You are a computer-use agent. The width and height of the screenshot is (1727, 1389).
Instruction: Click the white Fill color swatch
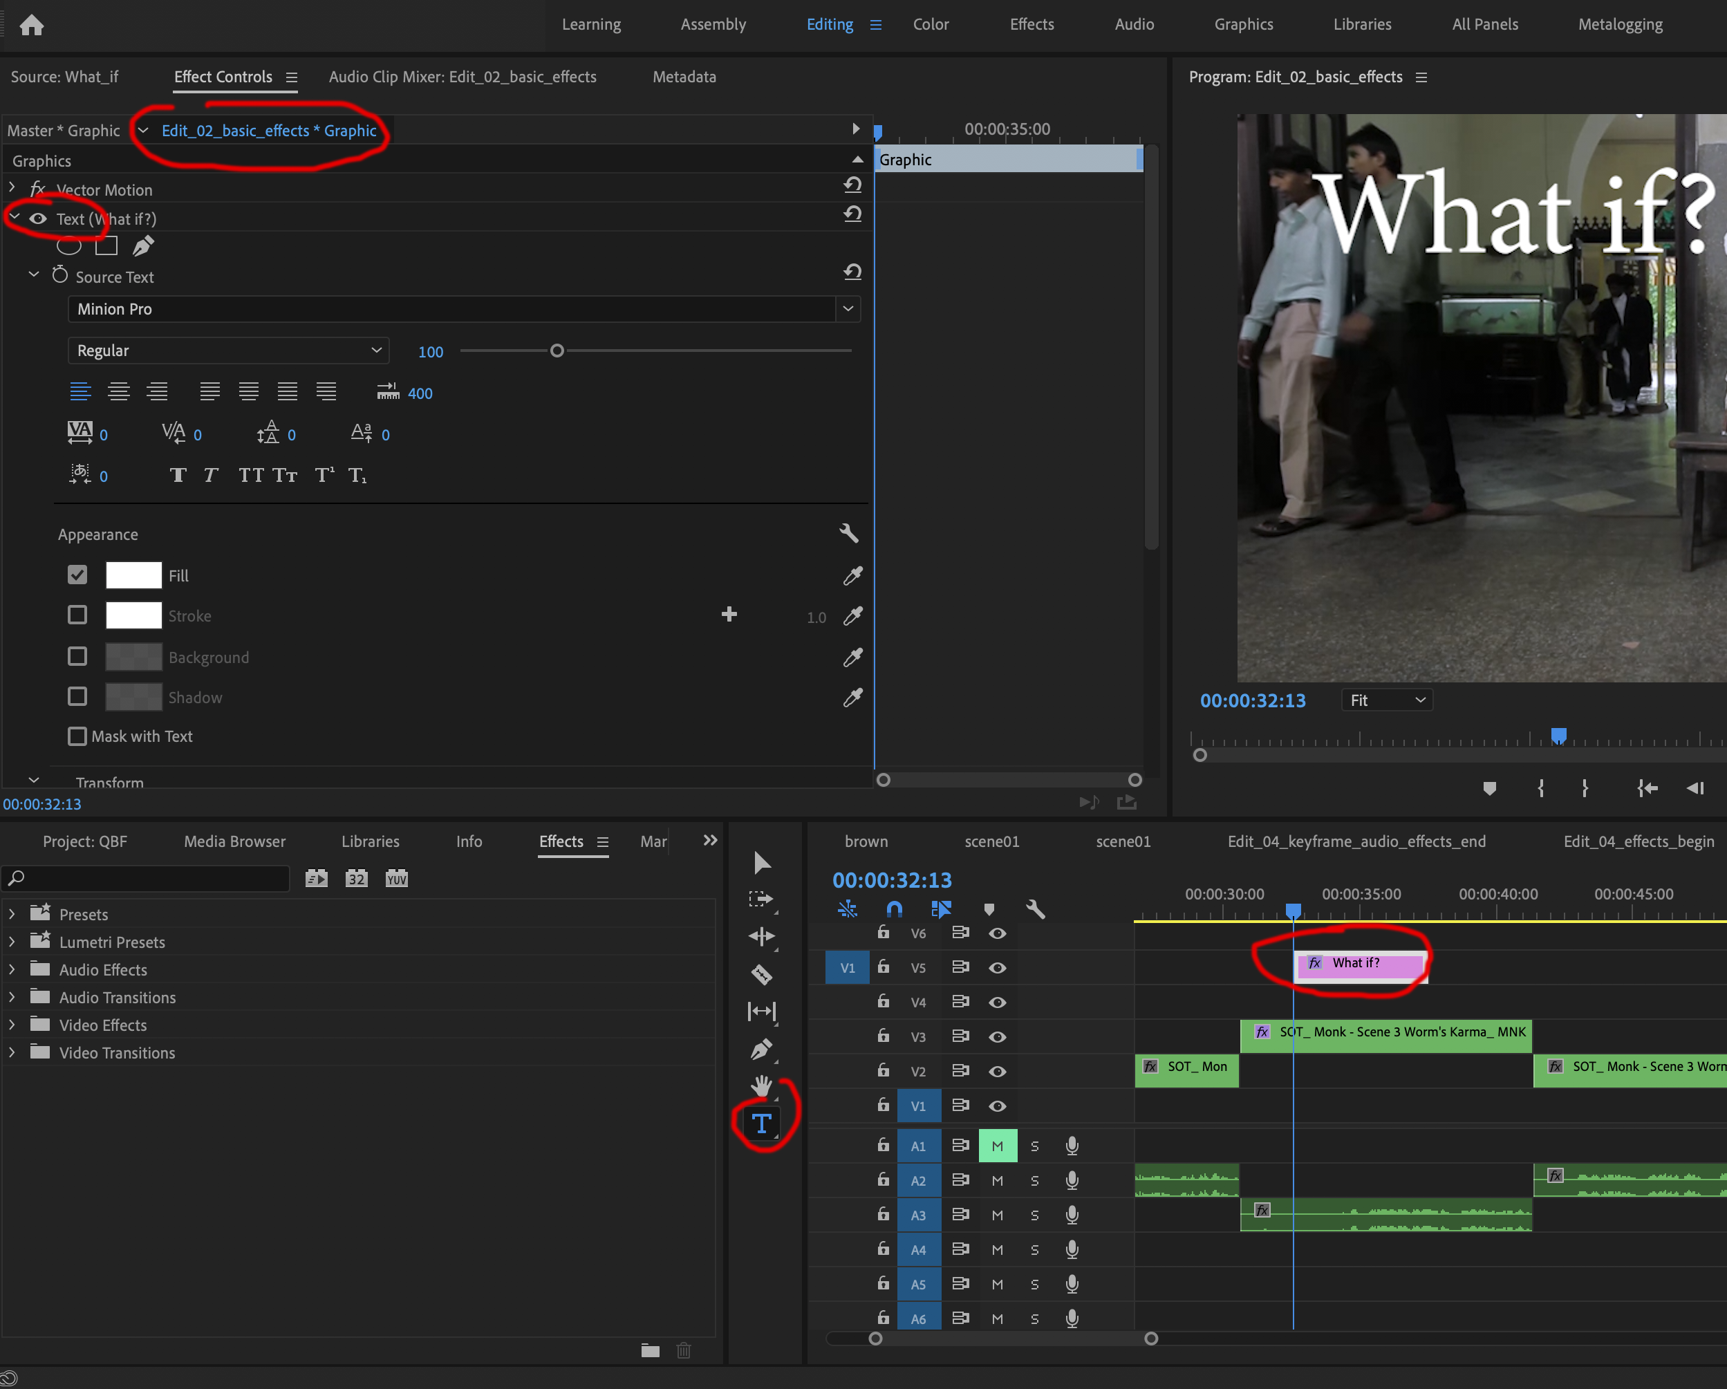(x=133, y=575)
